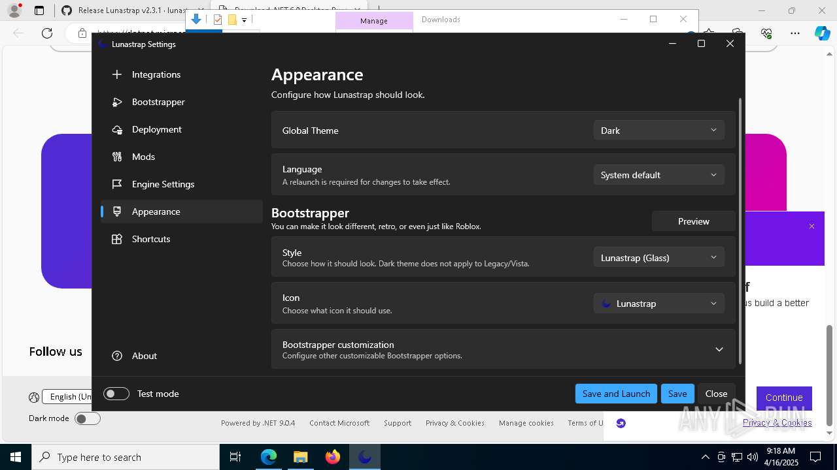Viewport: 837px width, 470px height.
Task: Open the Mods section
Action: click(x=181, y=157)
